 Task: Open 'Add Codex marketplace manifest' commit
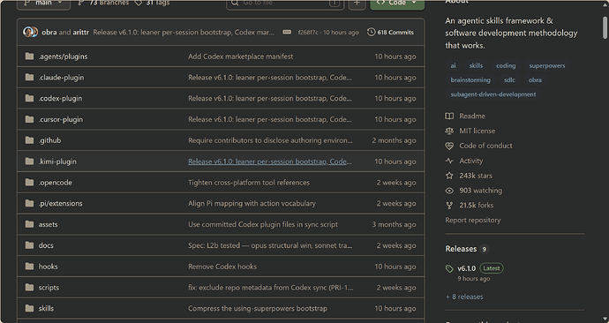click(240, 56)
